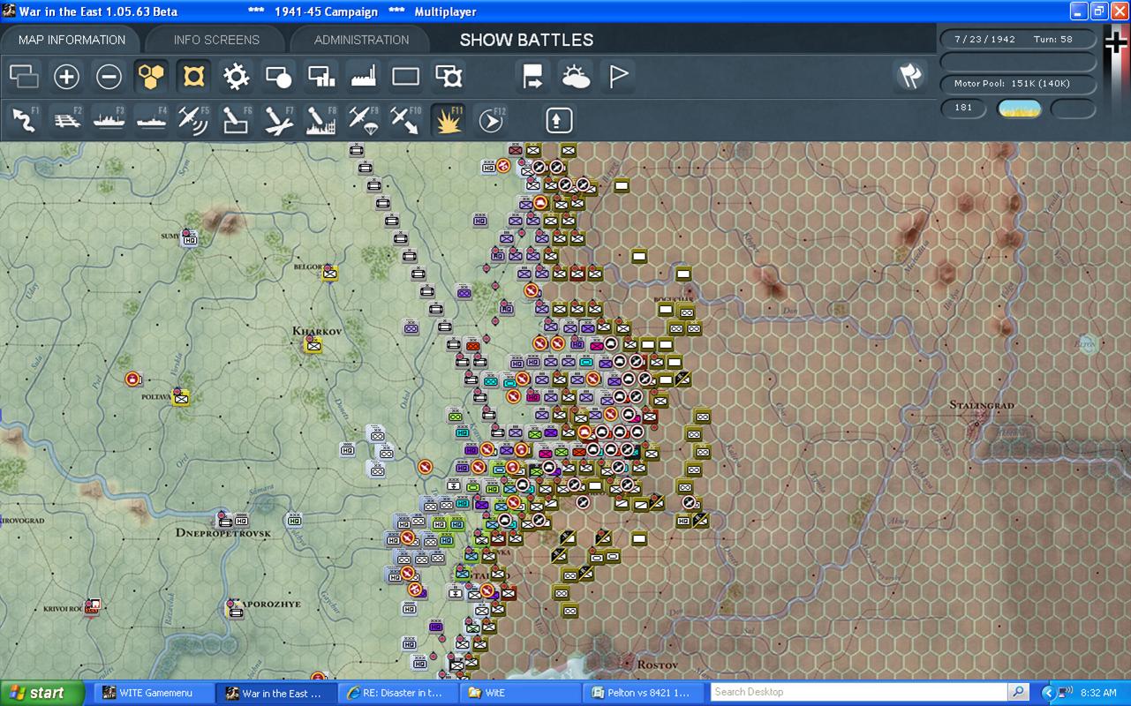Select the unit counter at Poltava

181,398
